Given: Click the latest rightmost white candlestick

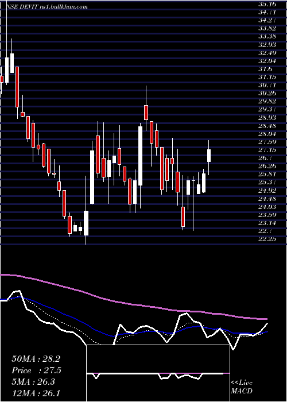Looking at the screenshot, I should click(209, 156).
